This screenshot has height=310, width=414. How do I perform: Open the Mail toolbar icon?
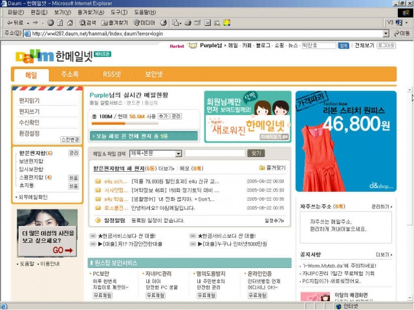[175, 23]
